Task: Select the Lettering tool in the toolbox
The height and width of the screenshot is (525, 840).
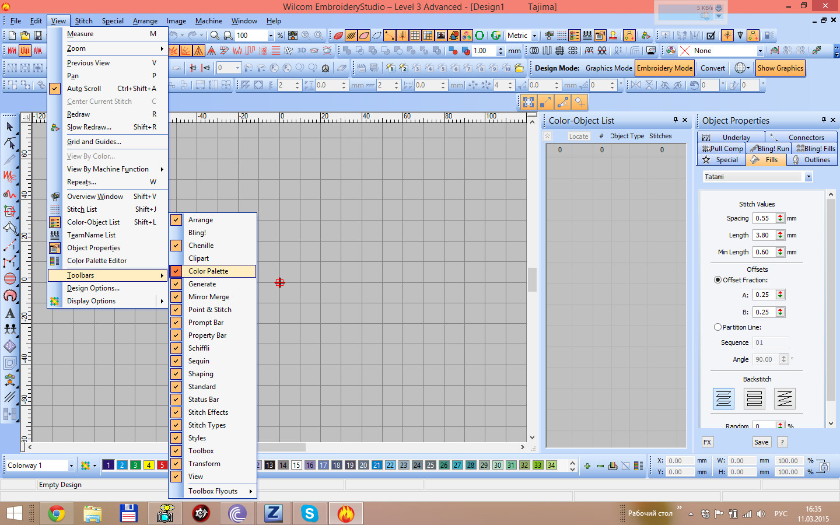Action: [x=10, y=313]
